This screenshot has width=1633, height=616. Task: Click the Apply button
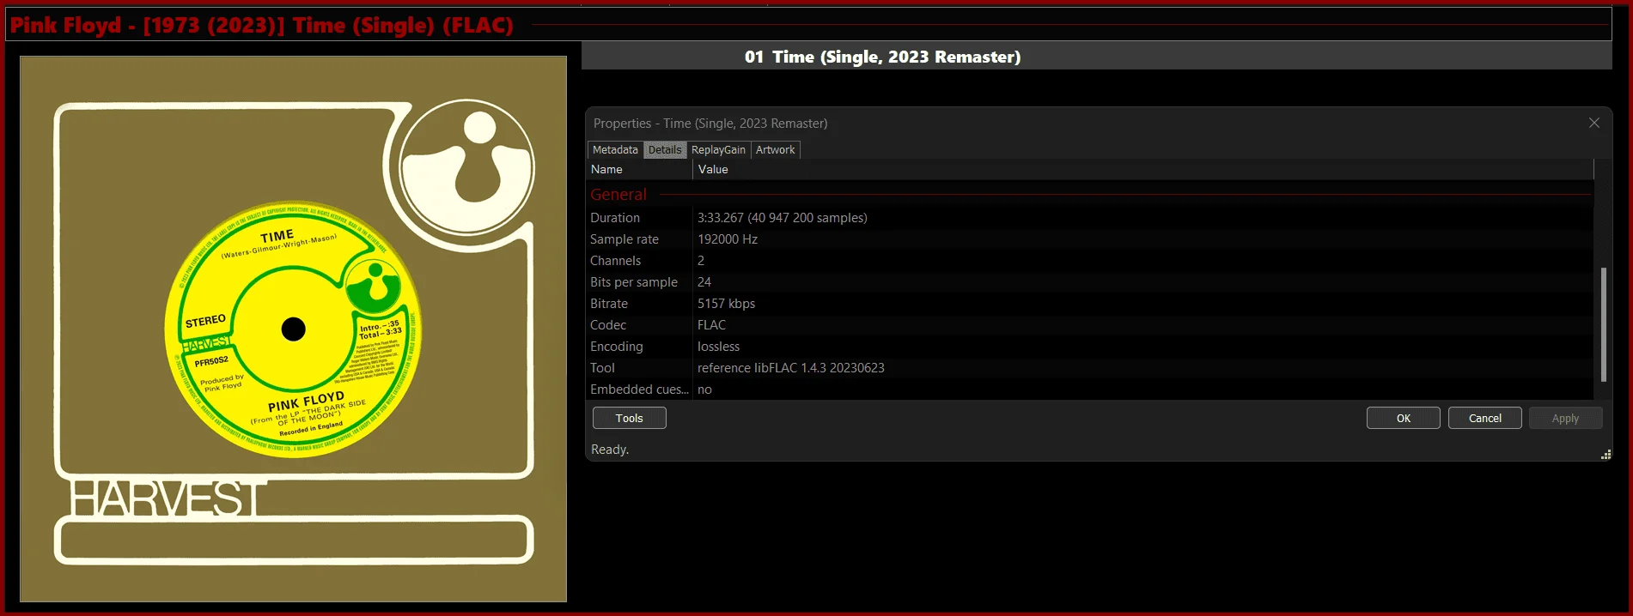(1565, 418)
